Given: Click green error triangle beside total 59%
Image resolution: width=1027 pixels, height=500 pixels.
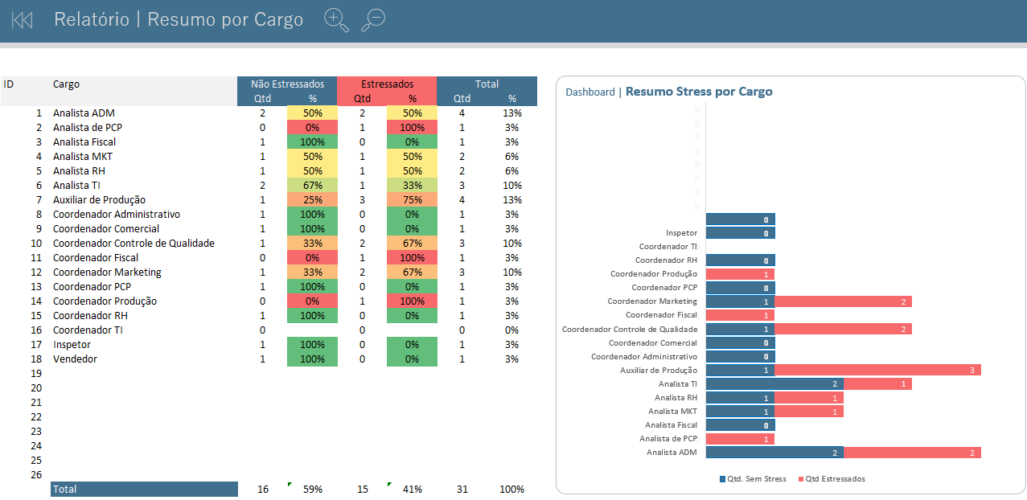Looking at the screenshot, I should 290,485.
